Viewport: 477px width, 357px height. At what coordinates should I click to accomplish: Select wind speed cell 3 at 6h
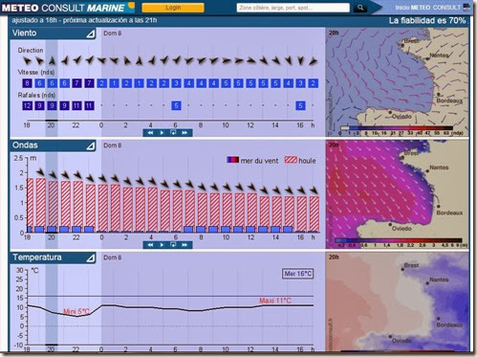pyautogui.click(x=176, y=83)
